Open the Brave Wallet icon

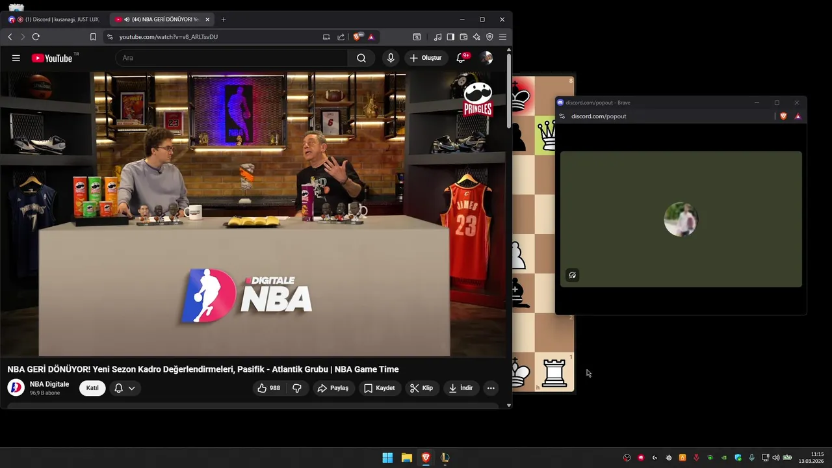coord(463,37)
